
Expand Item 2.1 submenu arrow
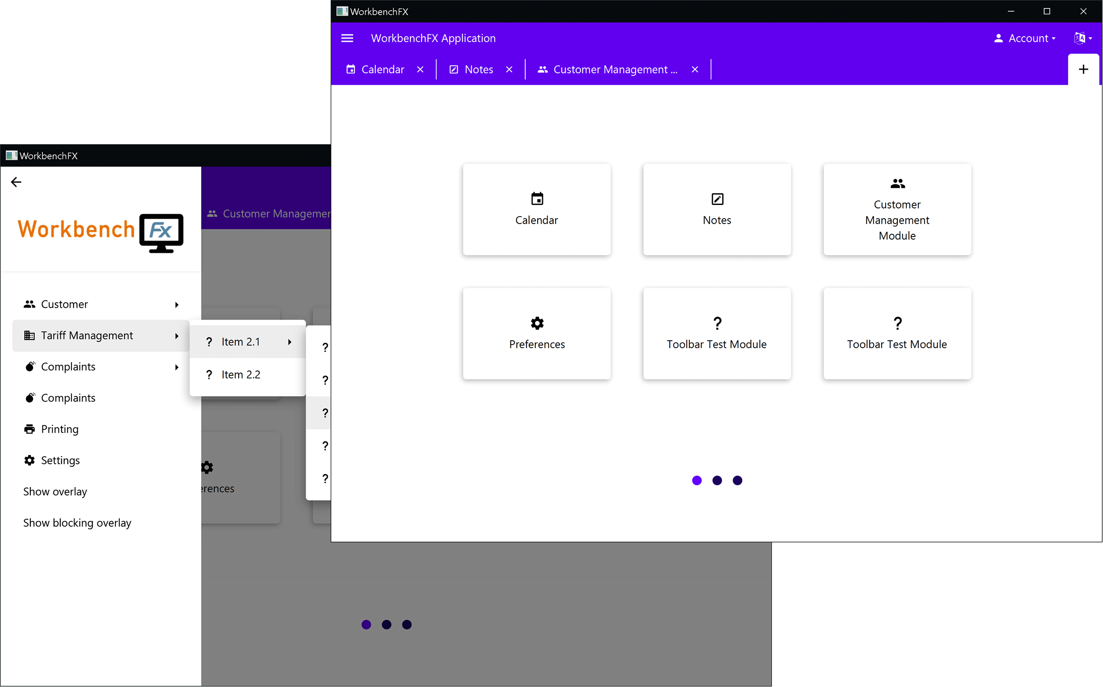[290, 341]
